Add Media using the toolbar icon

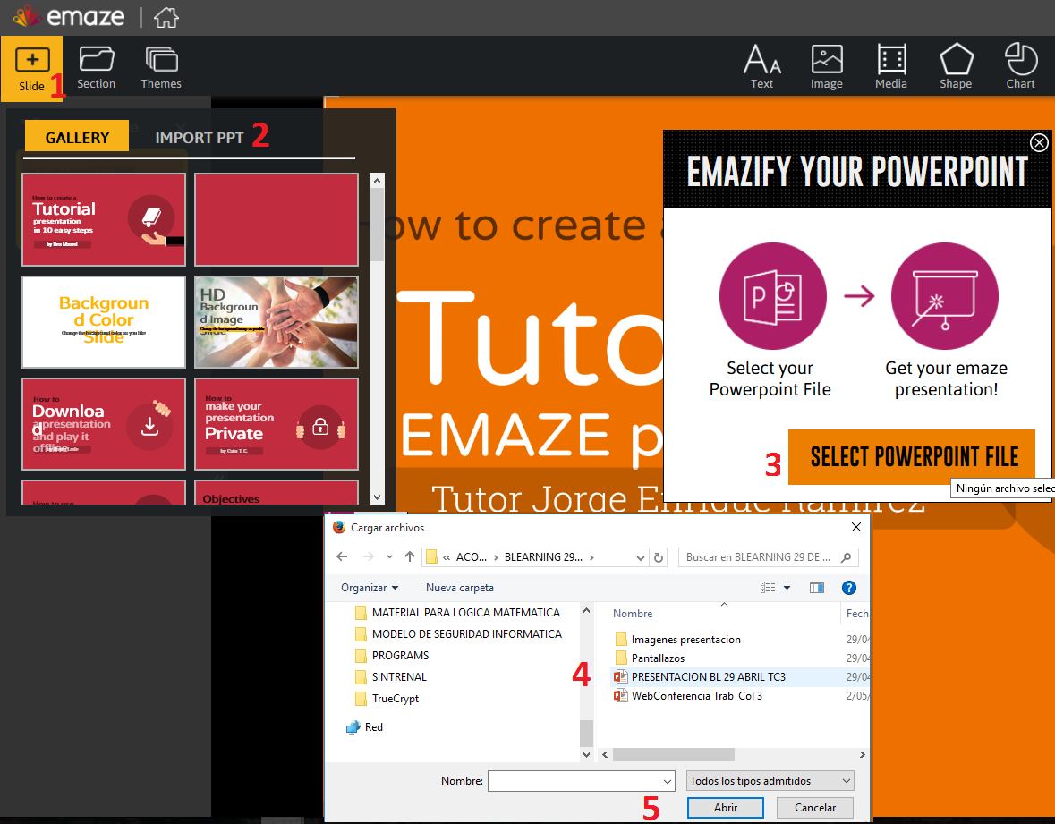pyautogui.click(x=890, y=65)
